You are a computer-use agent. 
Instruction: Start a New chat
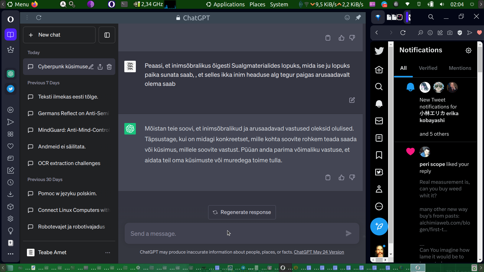click(59, 35)
